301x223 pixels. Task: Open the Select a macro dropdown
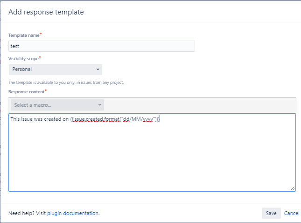pyautogui.click(x=57, y=105)
